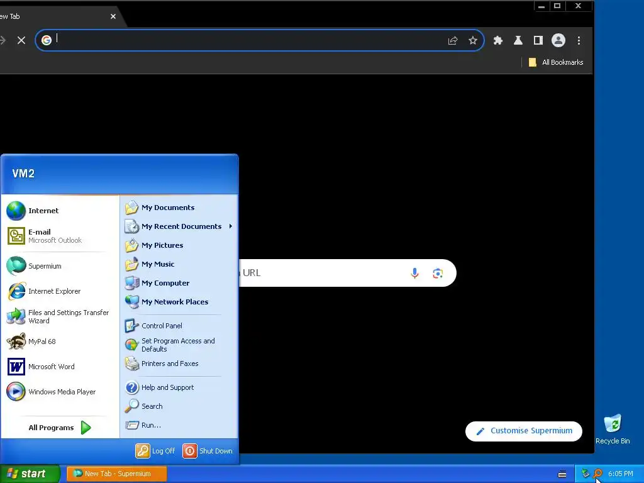Open Supermium three-dot menu

pos(579,40)
